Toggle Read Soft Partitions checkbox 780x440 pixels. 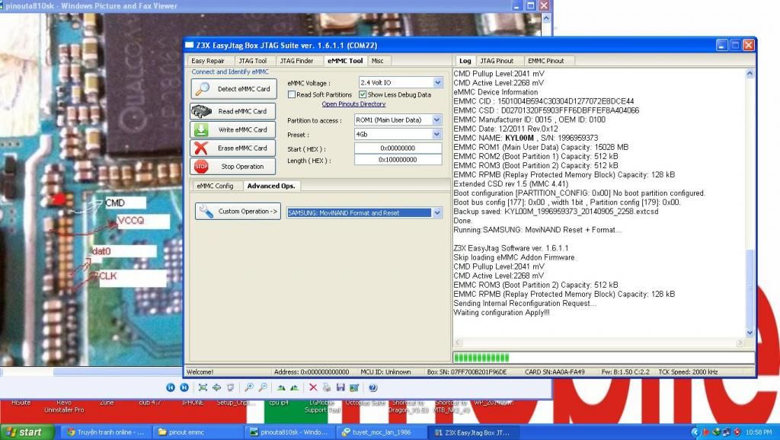point(292,94)
